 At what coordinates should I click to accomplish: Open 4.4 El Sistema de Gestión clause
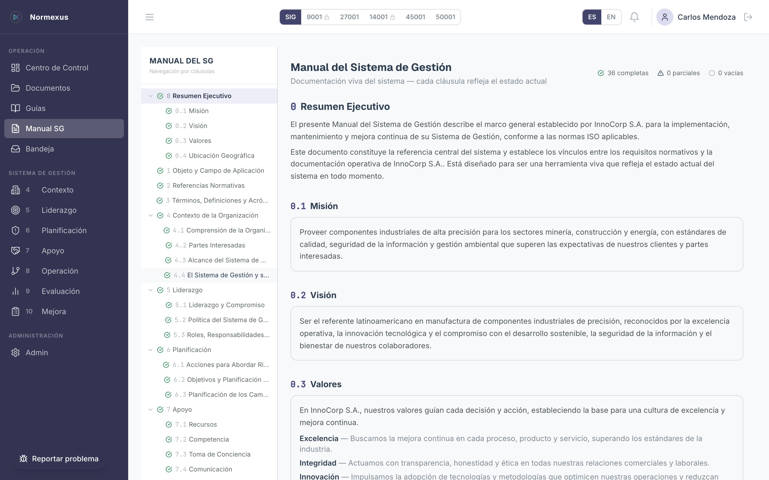point(209,275)
